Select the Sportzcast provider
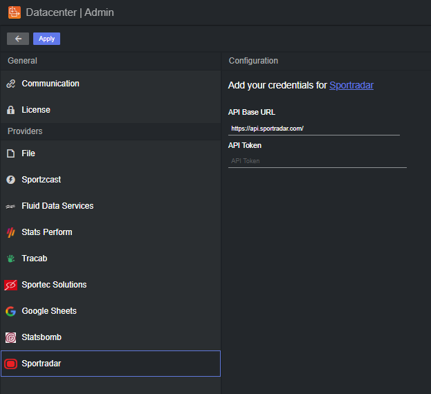Viewport: 431px width, 394px height. pyautogui.click(x=111, y=180)
